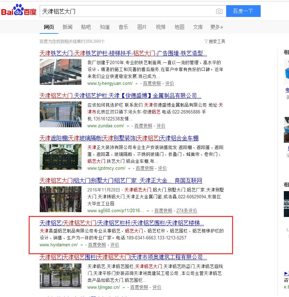
Task: Open the 贴吧 tab
Action: (x=86, y=27)
